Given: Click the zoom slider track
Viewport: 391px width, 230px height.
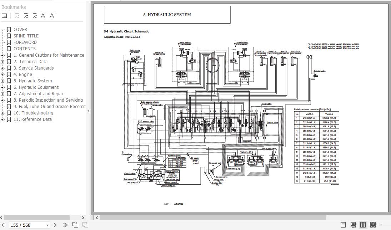Looking at the screenshot, I should pos(387,225).
